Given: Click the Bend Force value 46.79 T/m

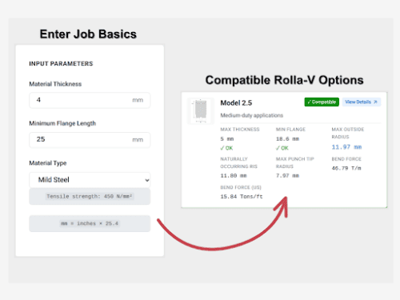Looking at the screenshot, I should tap(346, 168).
